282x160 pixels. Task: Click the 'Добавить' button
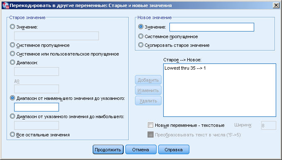[148, 80]
